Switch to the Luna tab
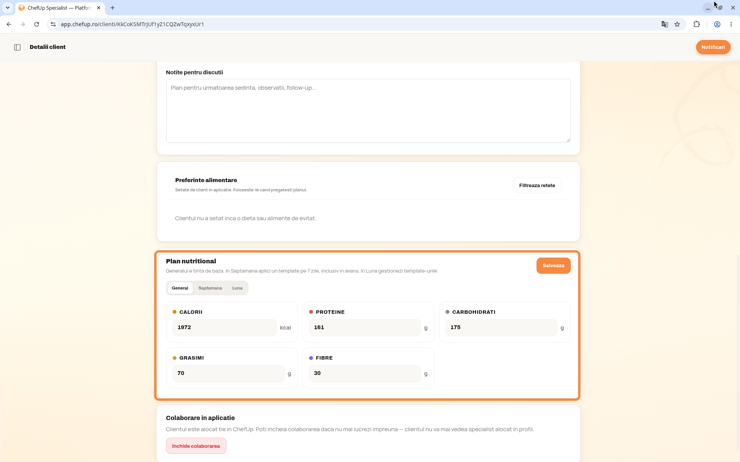 click(x=237, y=288)
